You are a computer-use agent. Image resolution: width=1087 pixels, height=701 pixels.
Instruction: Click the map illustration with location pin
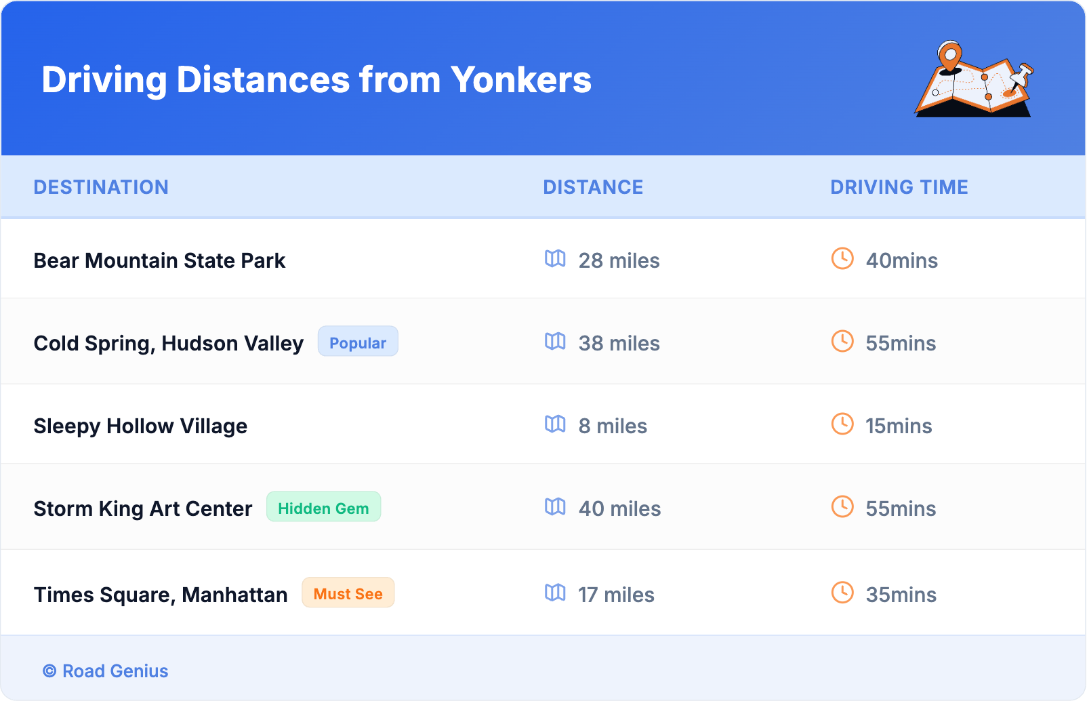pos(974,79)
